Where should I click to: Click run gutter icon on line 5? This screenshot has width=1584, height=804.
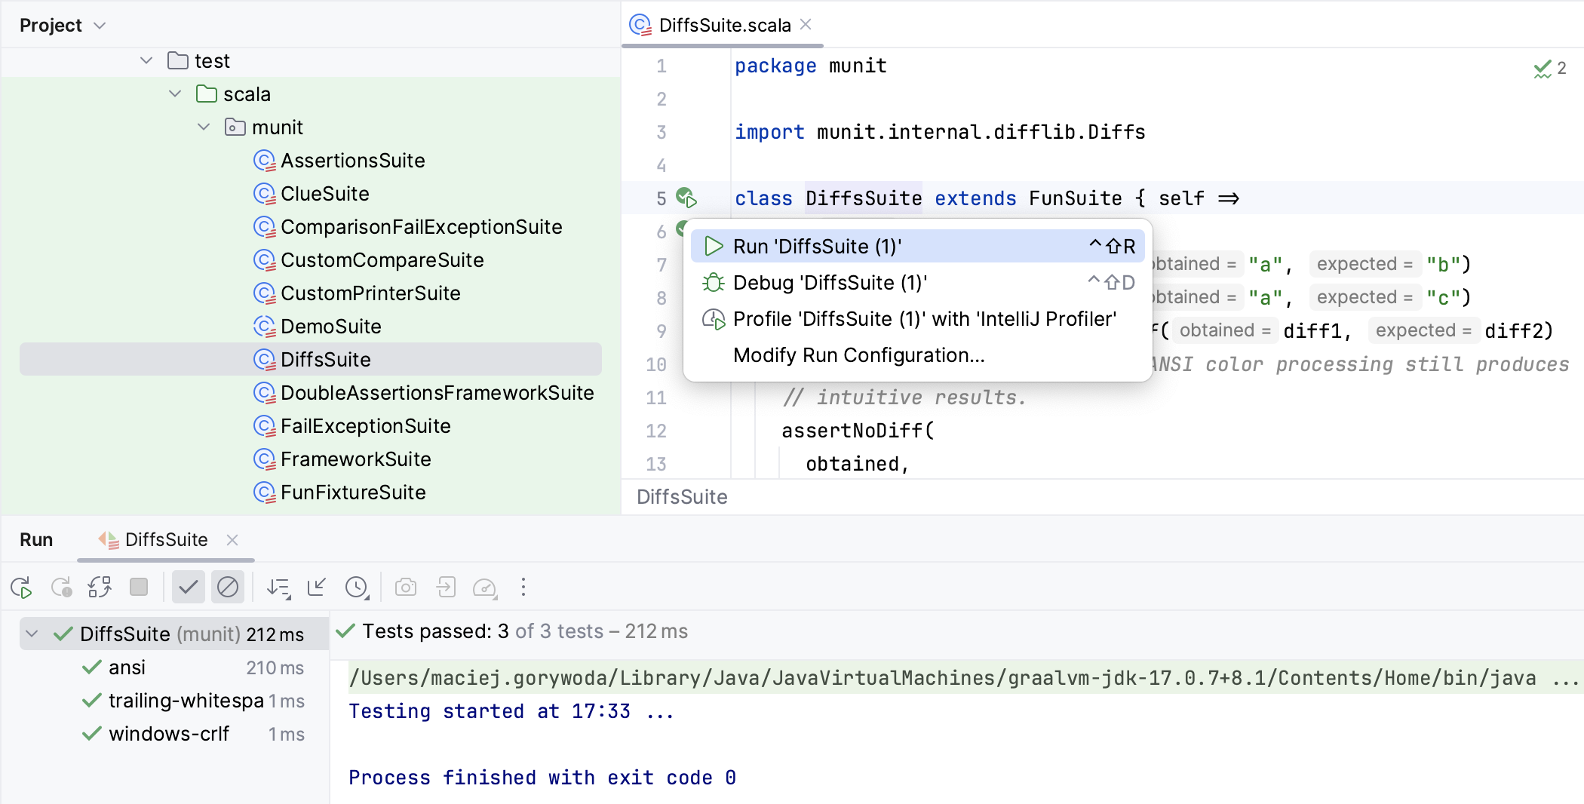(686, 198)
